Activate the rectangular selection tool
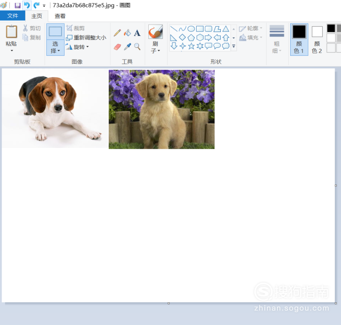Viewport: 341px width, 325px height. tap(55, 32)
